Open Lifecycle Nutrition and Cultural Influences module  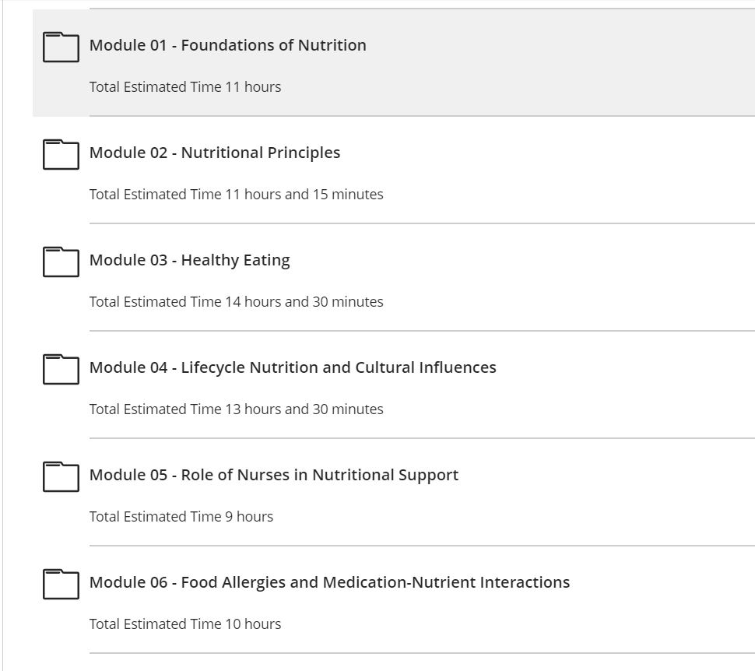(293, 367)
